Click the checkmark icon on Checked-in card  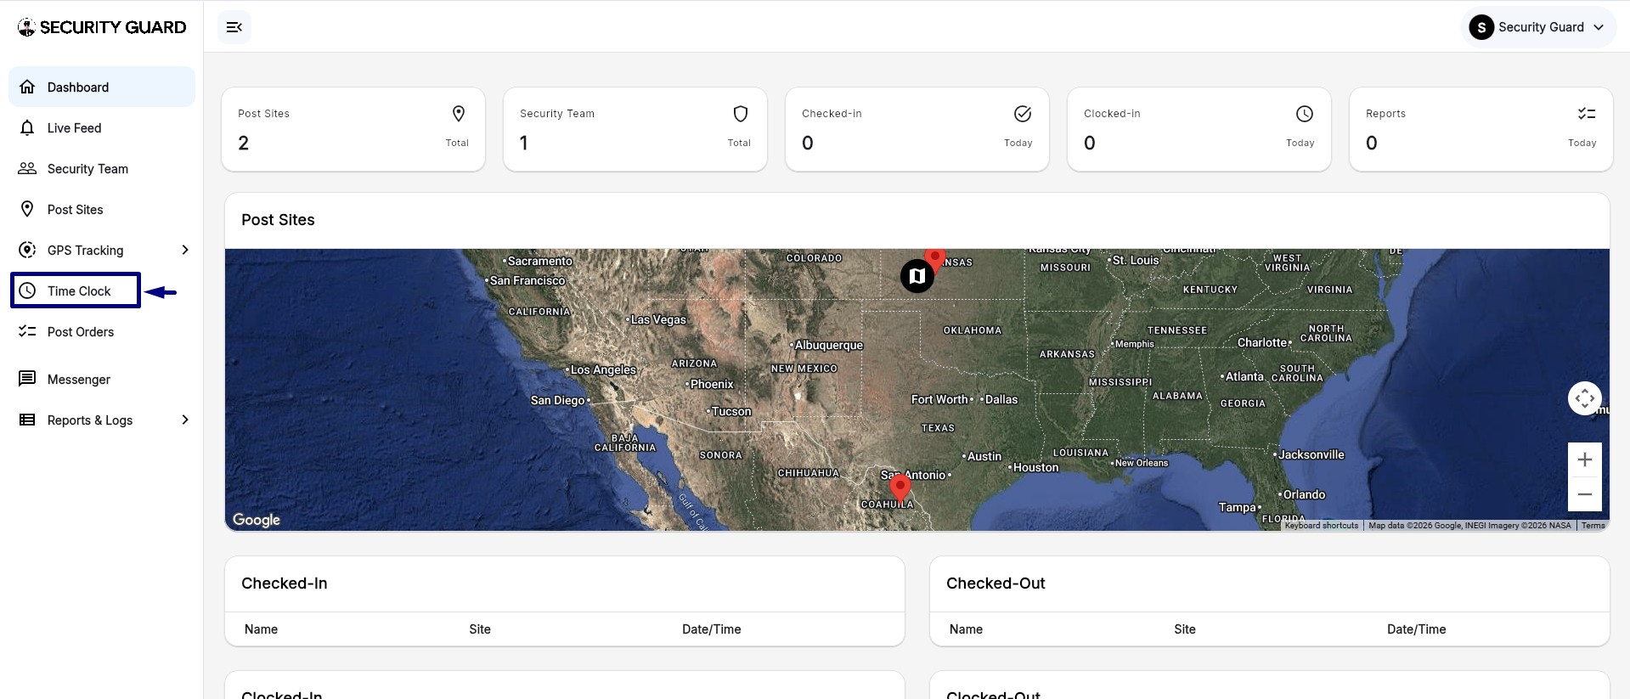[1023, 114]
